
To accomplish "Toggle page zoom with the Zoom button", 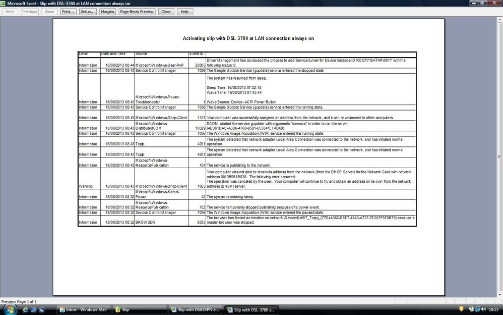I will pos(48,11).
